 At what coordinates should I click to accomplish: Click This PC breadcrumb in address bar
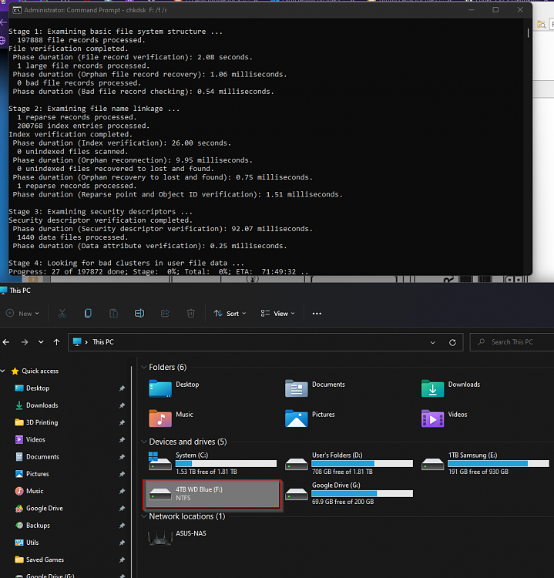(103, 342)
